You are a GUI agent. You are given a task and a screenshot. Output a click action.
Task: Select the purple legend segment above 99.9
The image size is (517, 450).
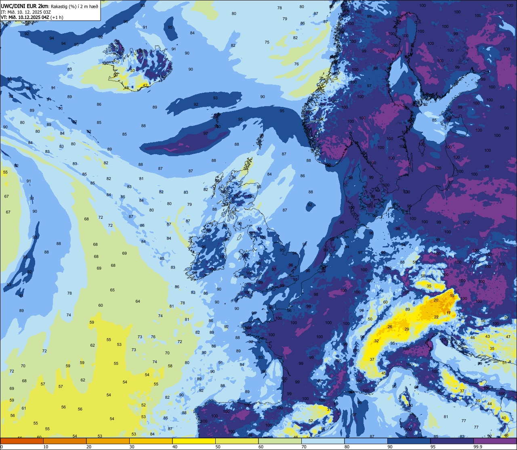495,441
